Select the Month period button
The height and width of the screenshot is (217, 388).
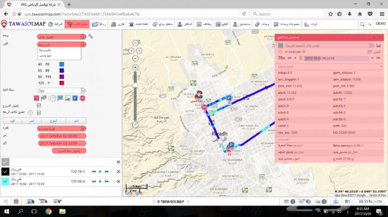(76, 121)
